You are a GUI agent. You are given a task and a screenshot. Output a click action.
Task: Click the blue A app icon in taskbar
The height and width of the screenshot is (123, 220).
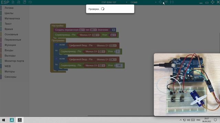point(12,120)
